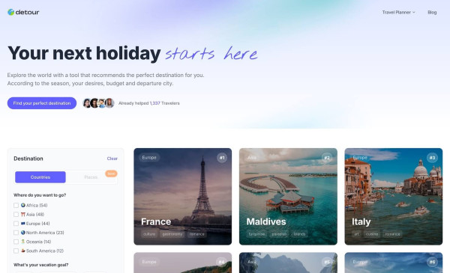
Task: Click the #2 rank badge on Maldives card
Action: coord(327,158)
